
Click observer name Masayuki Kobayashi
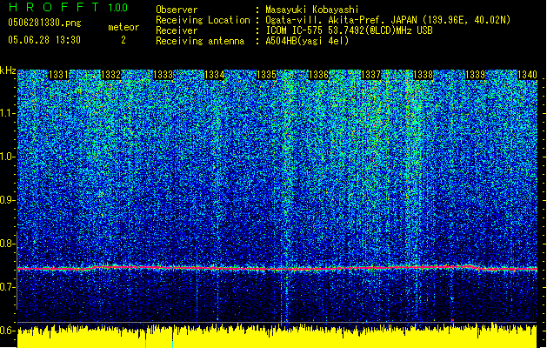312,10
